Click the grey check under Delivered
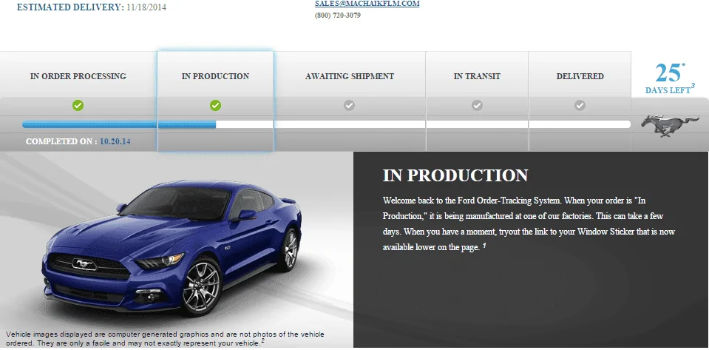This screenshot has width=709, height=350. (x=580, y=106)
